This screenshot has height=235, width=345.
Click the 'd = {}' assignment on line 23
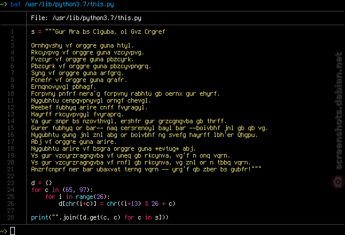41,183
